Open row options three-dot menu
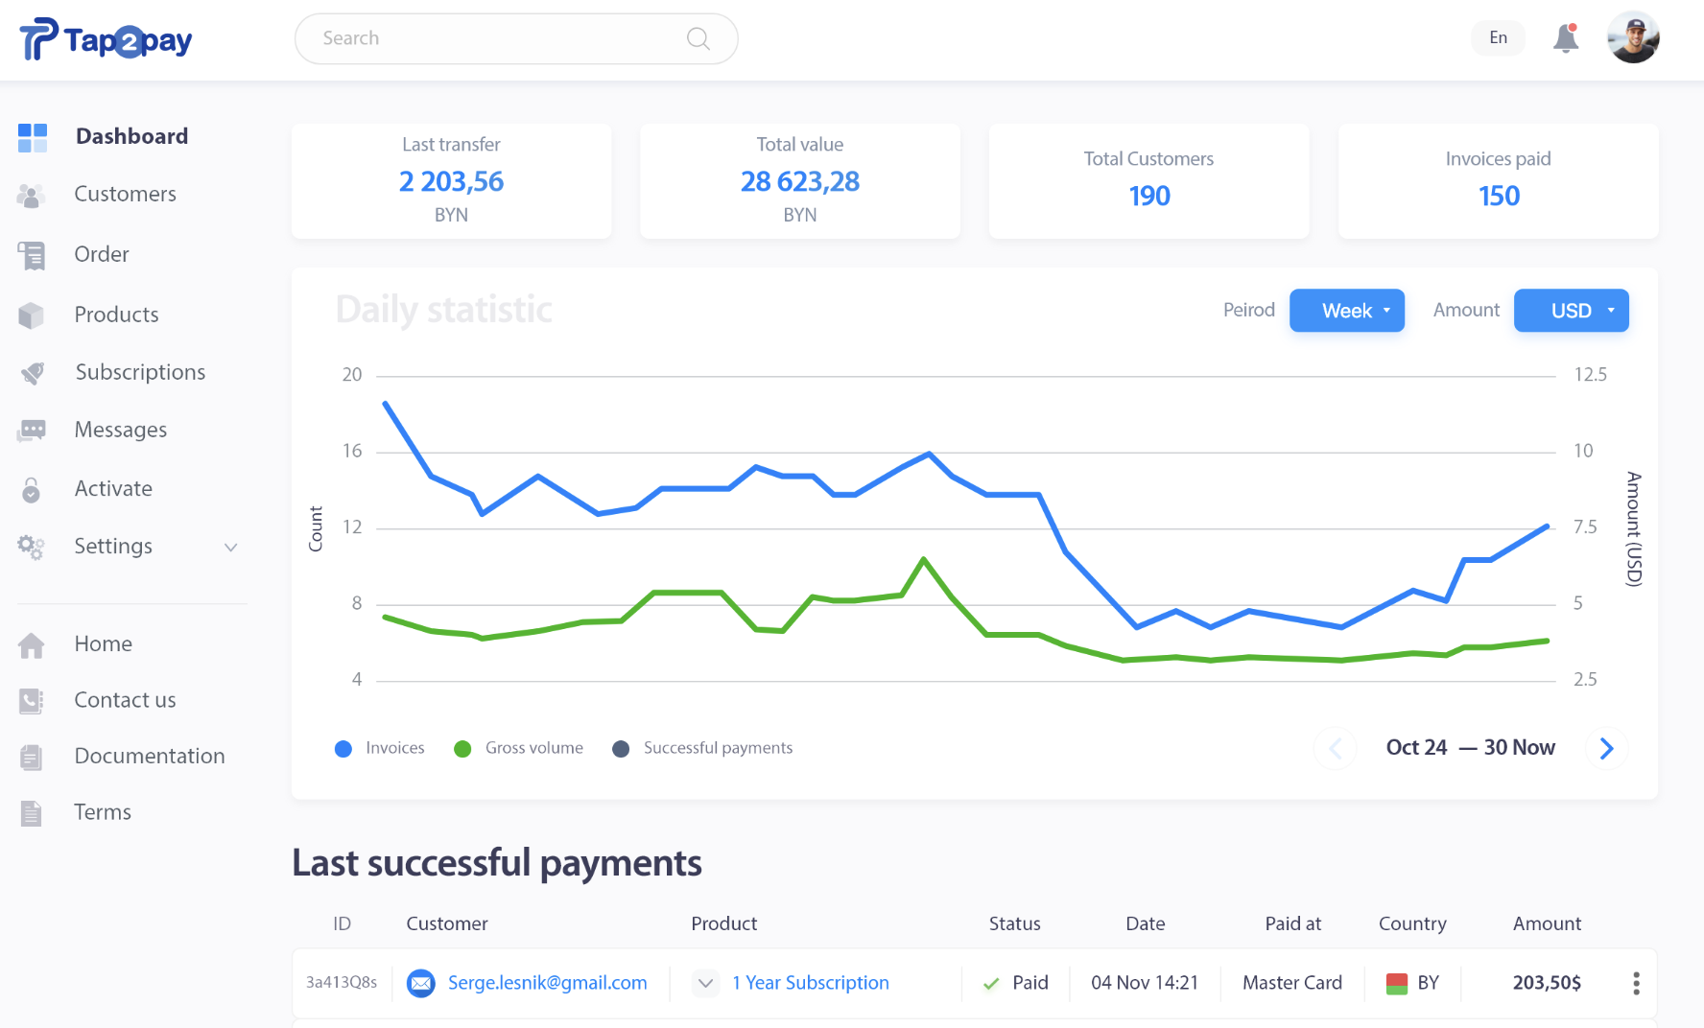This screenshot has width=1704, height=1028. click(1636, 983)
